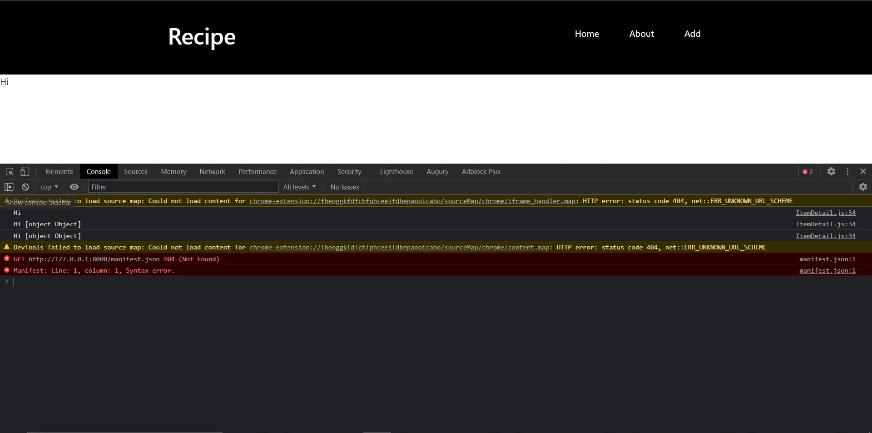The image size is (872, 433).
Task: Toggle the device toolbar icon
Action: 25,172
